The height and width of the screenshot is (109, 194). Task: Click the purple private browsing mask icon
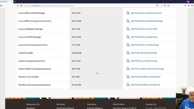(x=188, y=2)
